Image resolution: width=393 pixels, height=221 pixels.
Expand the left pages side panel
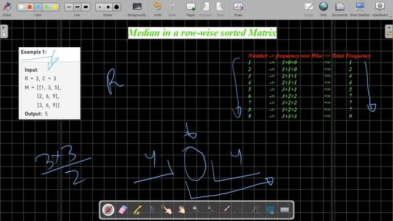click(4, 31)
